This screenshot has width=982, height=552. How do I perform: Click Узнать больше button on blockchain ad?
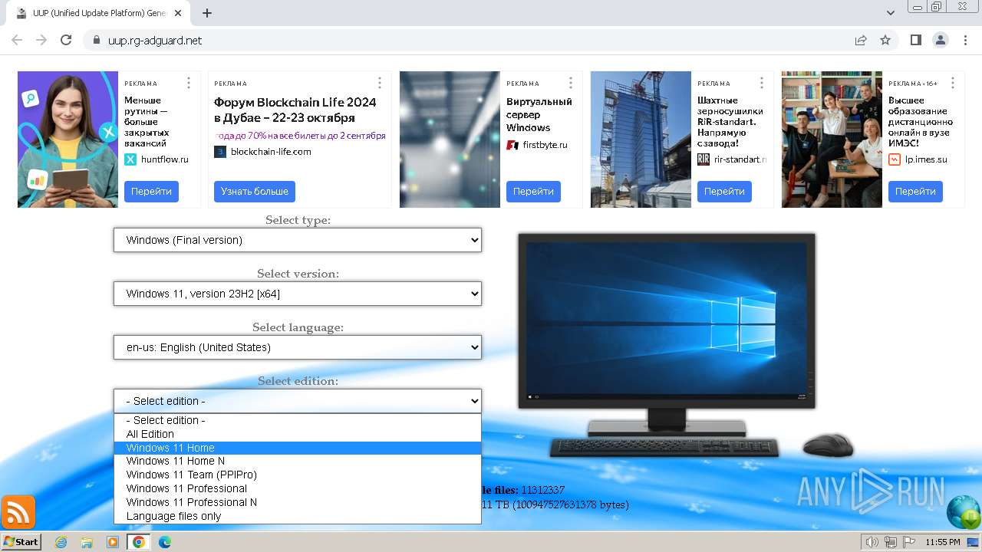coord(255,192)
